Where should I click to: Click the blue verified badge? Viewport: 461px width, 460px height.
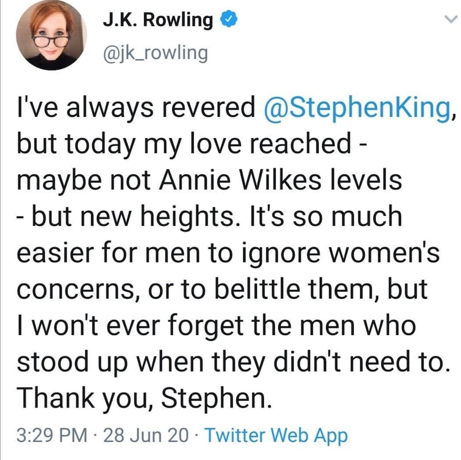point(229,21)
